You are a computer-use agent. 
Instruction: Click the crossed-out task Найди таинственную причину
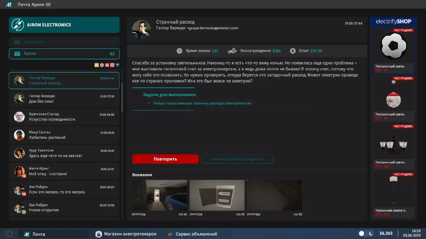[x=202, y=103]
